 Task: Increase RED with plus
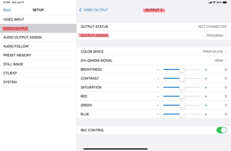[206, 96]
